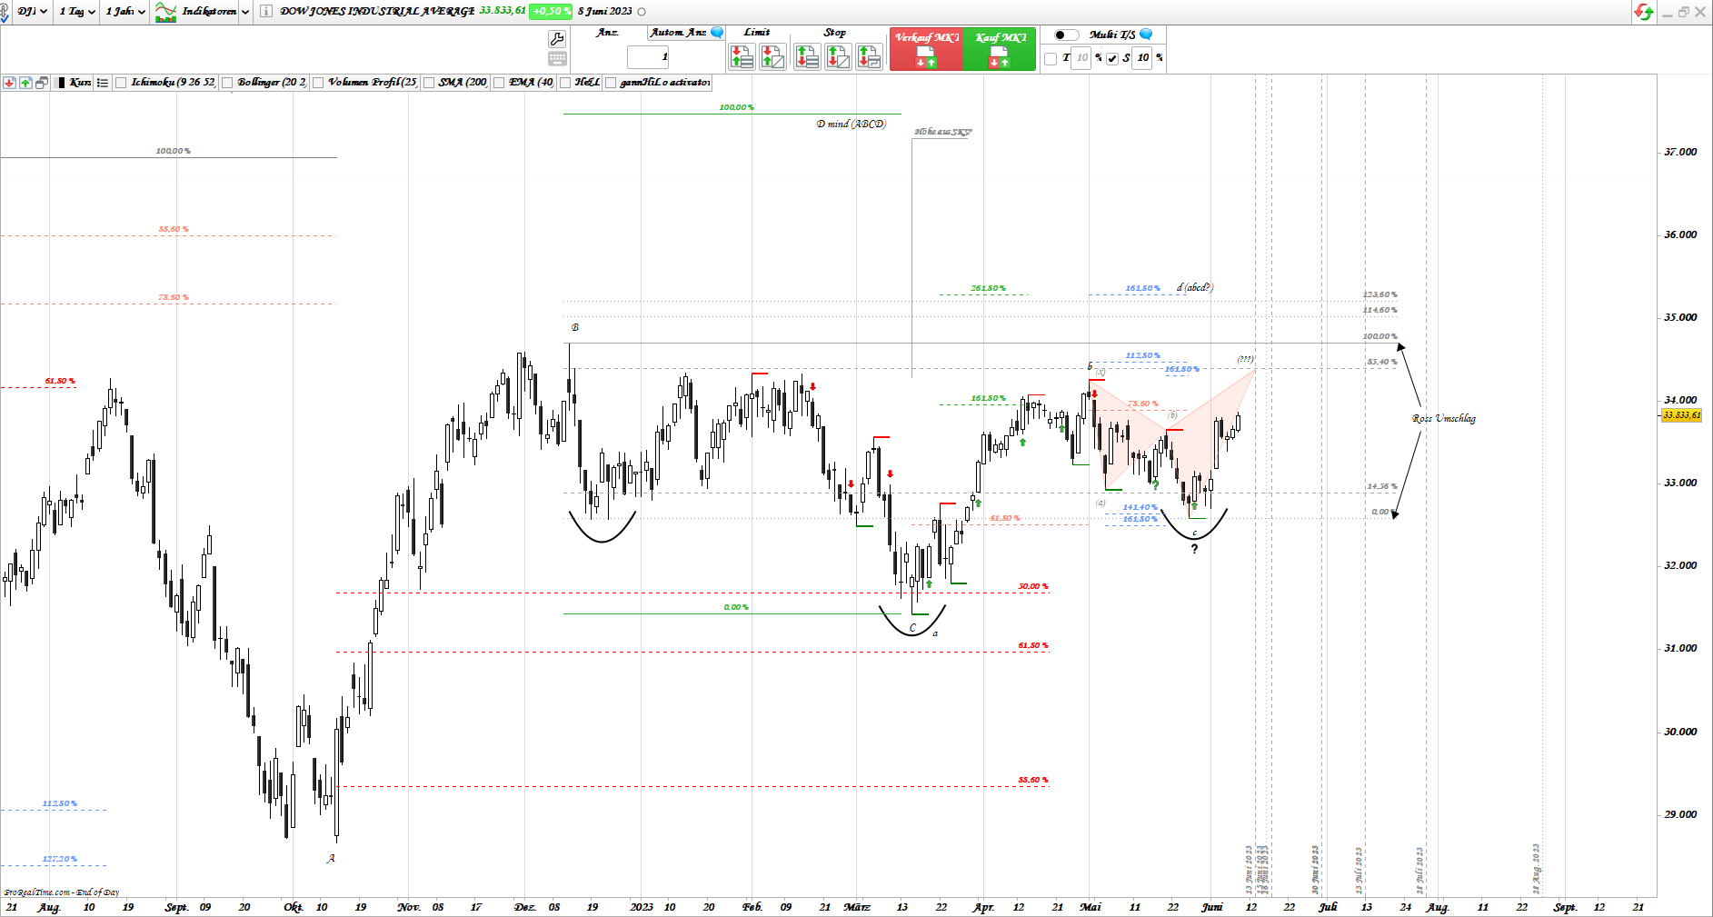Switch the Multi T/S toggle
Screen dimensions: 1713x917
(x=1066, y=35)
